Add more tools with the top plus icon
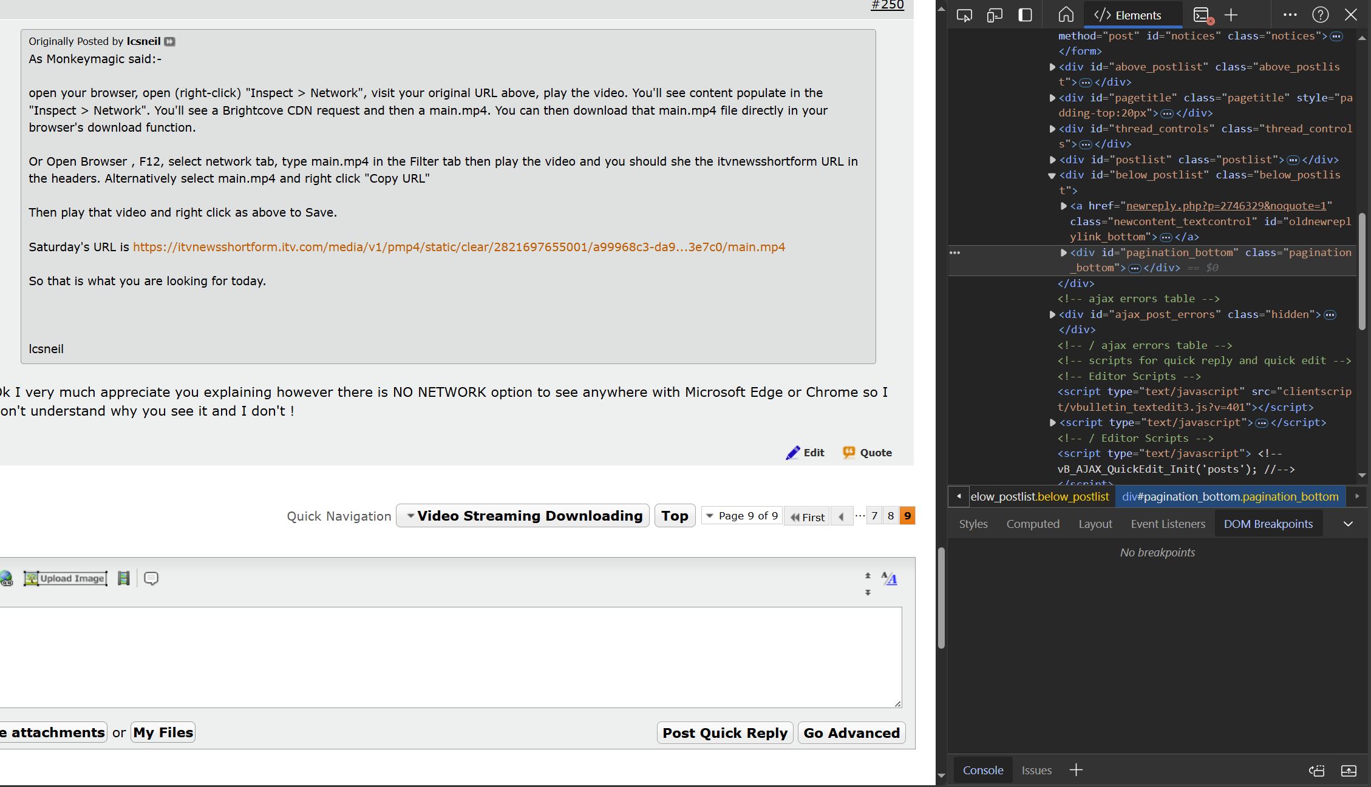This screenshot has width=1371, height=787. [x=1231, y=15]
